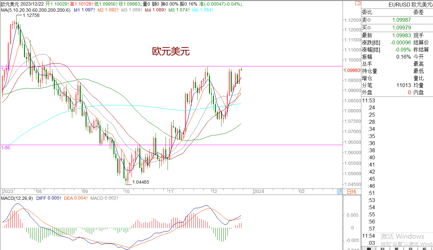The width and height of the screenshot is (433, 250).
Task: Click the 11:54 tick time entry
Action: point(369,236)
